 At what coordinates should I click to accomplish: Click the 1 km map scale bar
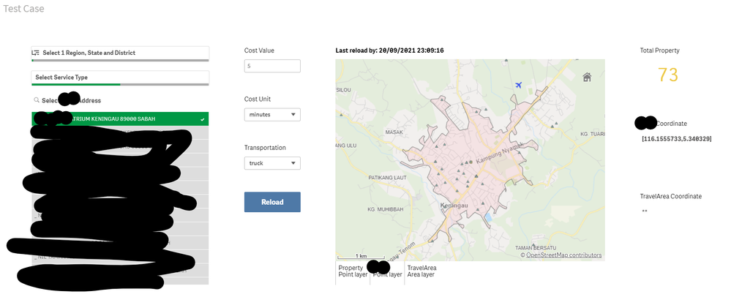360,257
